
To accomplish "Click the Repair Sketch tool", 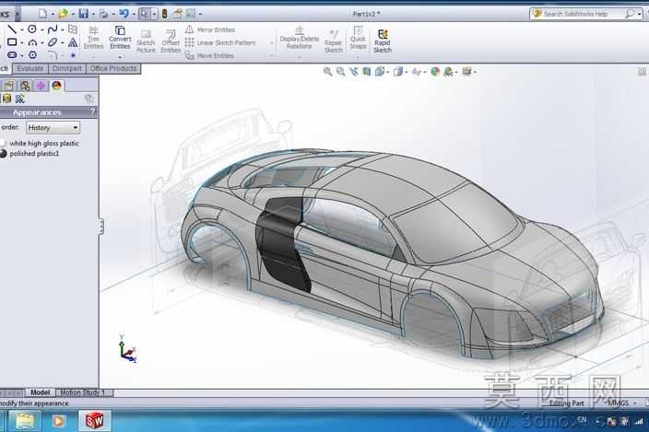I will pyautogui.click(x=333, y=41).
